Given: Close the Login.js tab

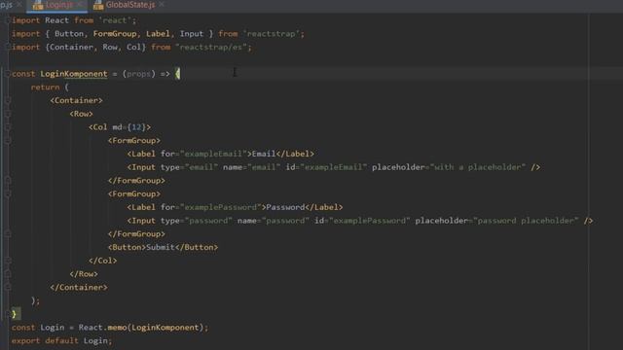Looking at the screenshot, I should click(x=80, y=5).
